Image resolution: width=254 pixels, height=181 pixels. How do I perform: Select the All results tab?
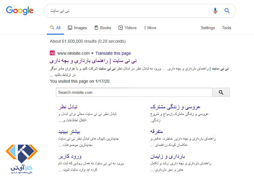(56, 28)
